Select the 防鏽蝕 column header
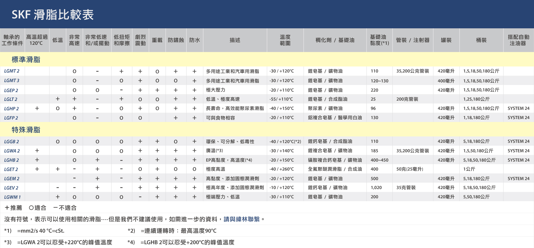 point(176,40)
